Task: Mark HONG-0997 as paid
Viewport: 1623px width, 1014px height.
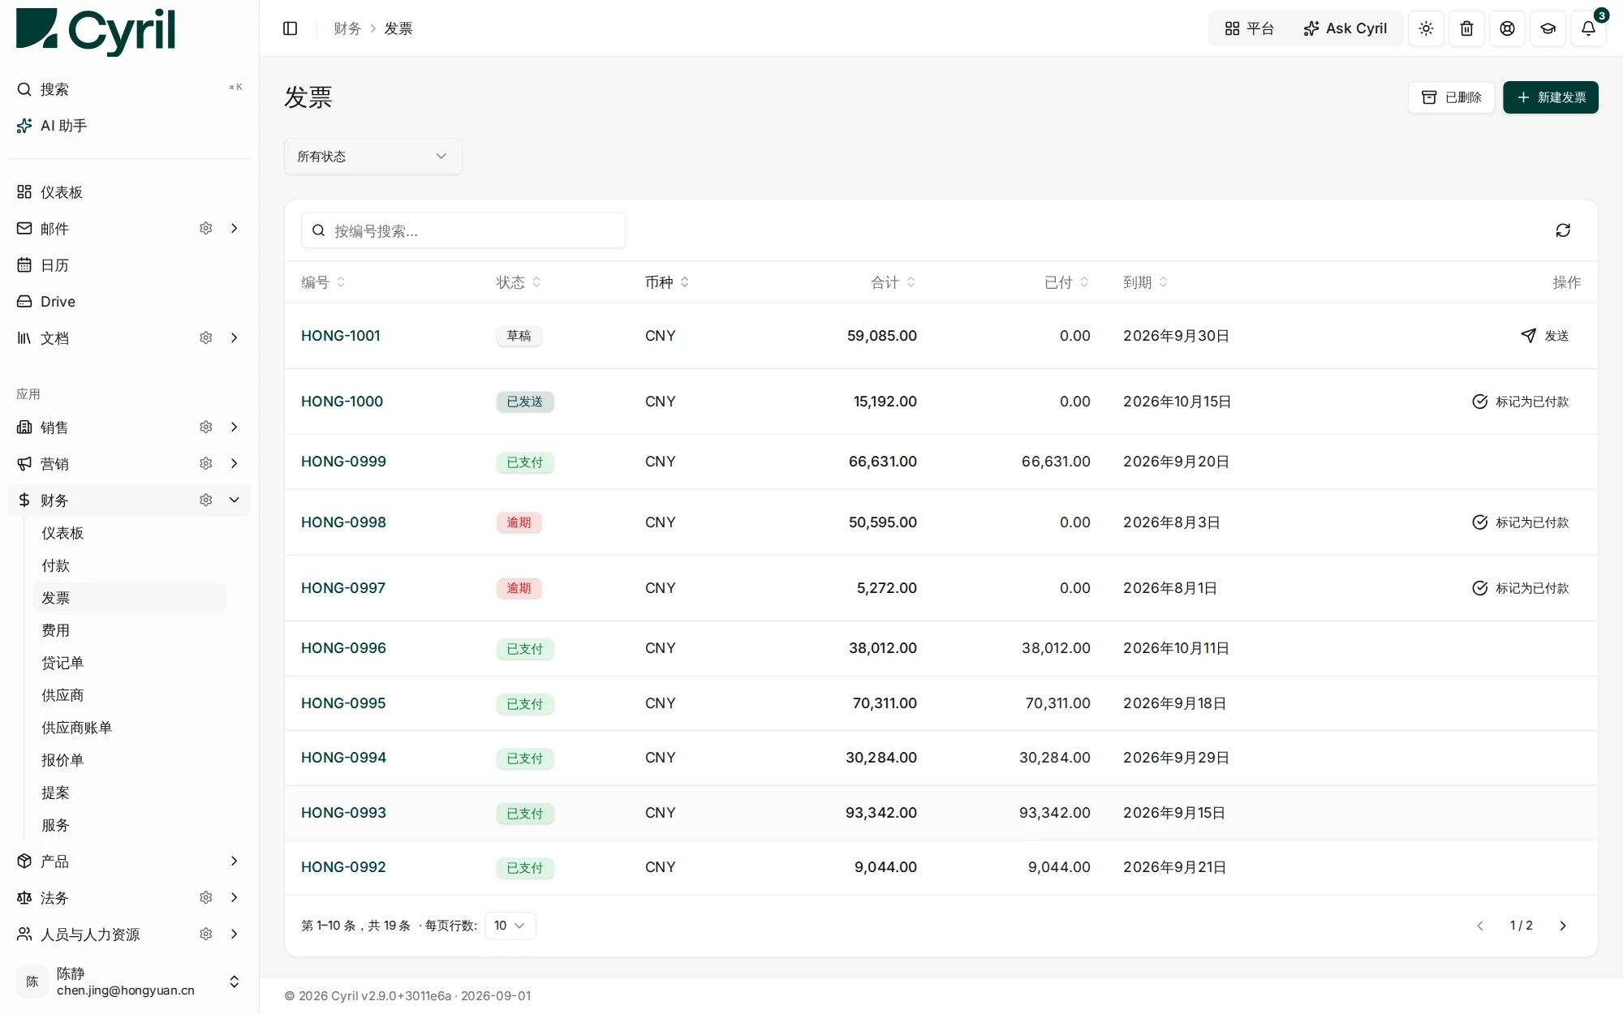Action: tap(1520, 588)
